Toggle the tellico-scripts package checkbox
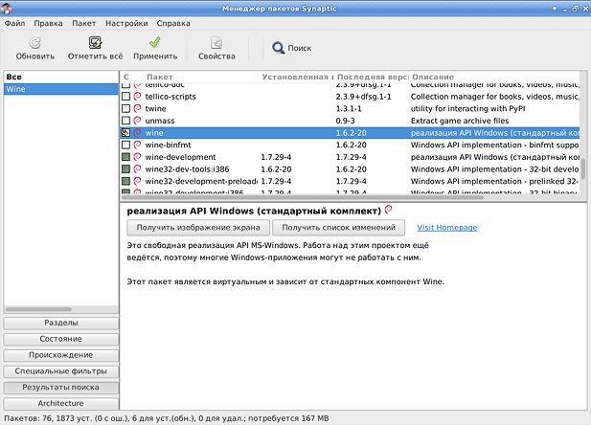Screen dimensions: 591x425 point(125,97)
